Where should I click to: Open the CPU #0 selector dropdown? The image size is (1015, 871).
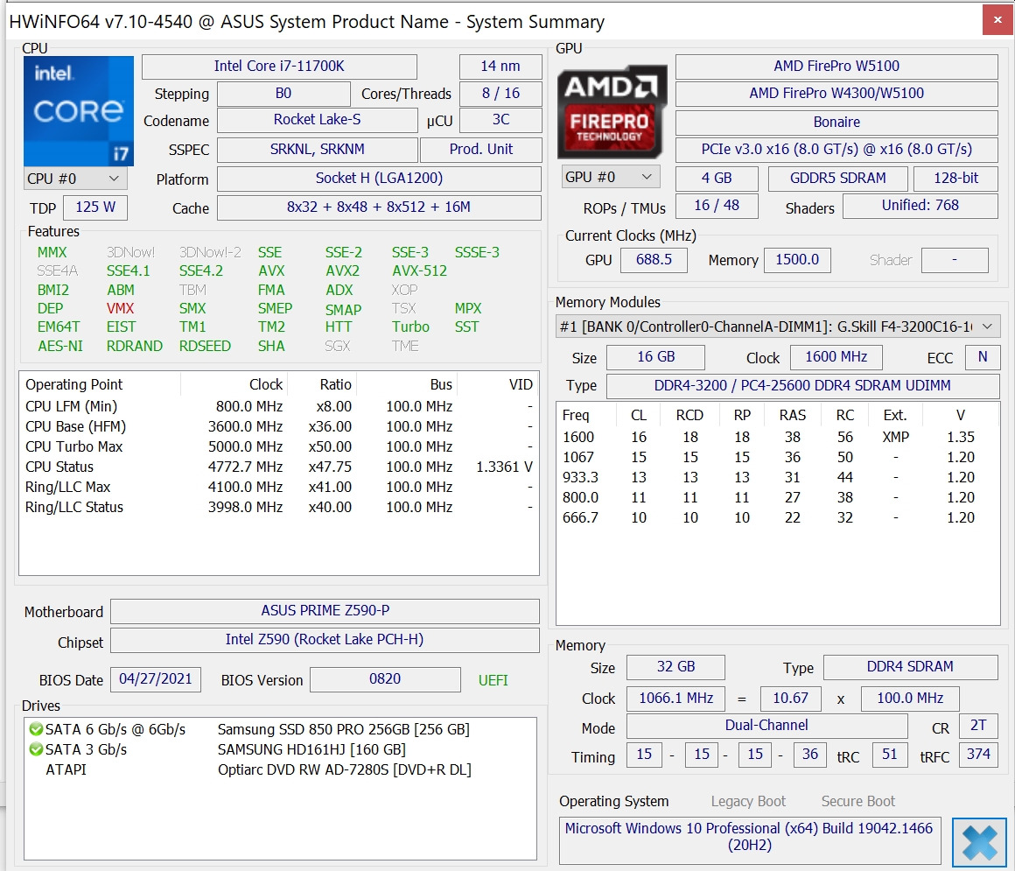click(x=74, y=178)
